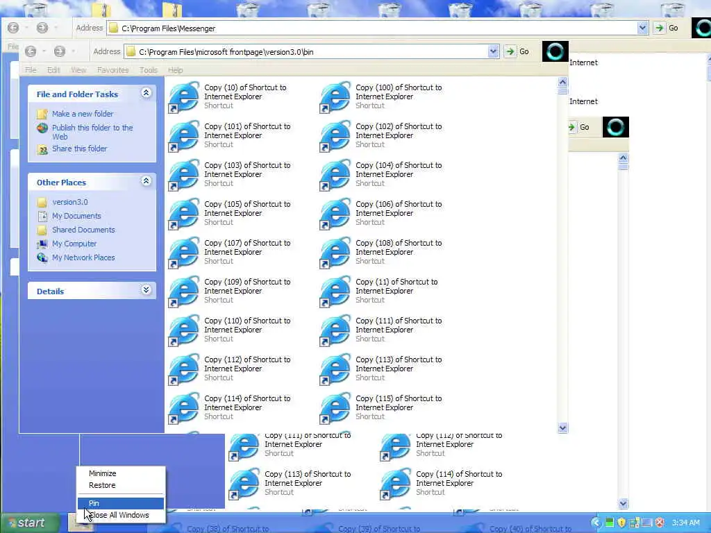711x533 pixels.
Task: Open Tools menu
Action: [x=149, y=70]
